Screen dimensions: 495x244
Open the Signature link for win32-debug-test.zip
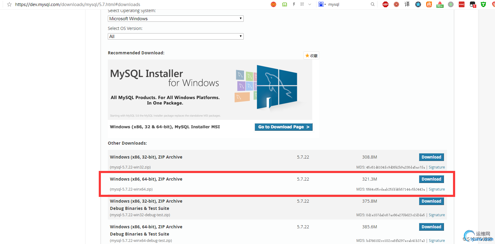pyautogui.click(x=437, y=215)
